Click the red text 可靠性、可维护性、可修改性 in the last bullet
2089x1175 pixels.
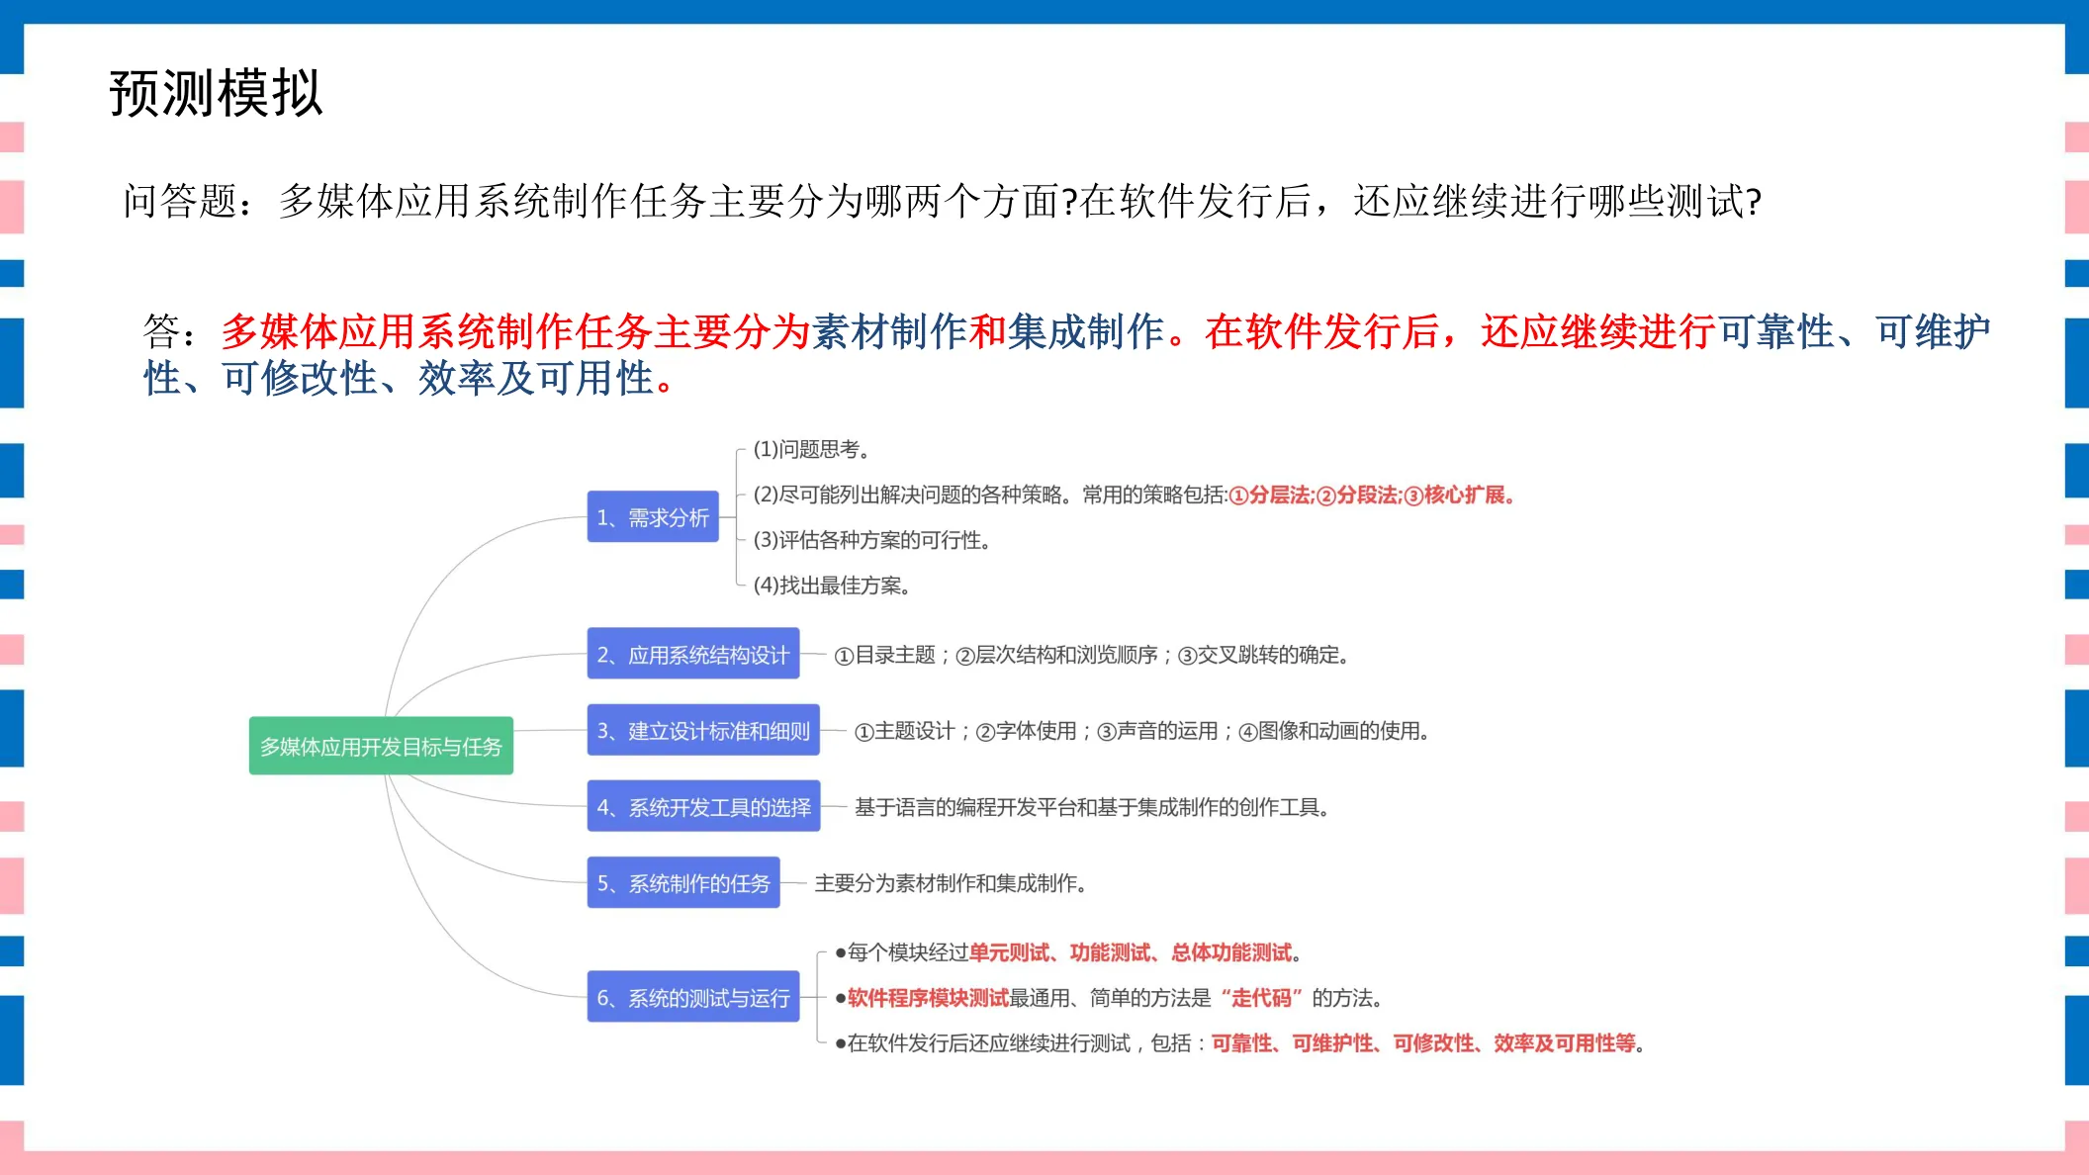(1422, 1043)
